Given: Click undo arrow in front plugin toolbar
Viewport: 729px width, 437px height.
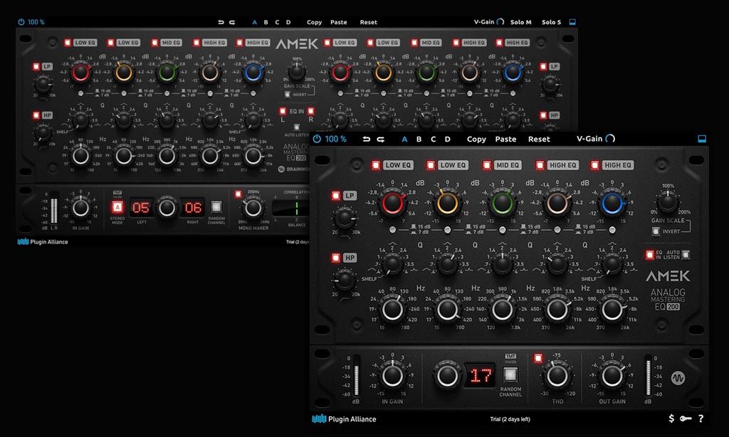Looking at the screenshot, I should (x=367, y=139).
